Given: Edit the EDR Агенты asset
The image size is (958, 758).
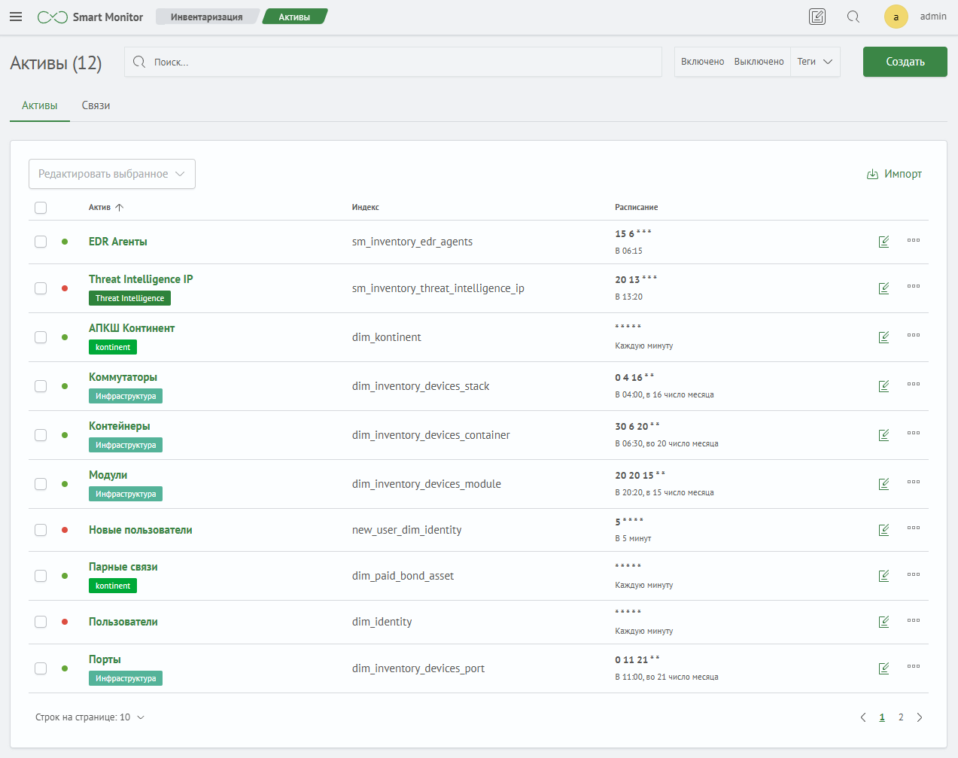Looking at the screenshot, I should [x=884, y=242].
